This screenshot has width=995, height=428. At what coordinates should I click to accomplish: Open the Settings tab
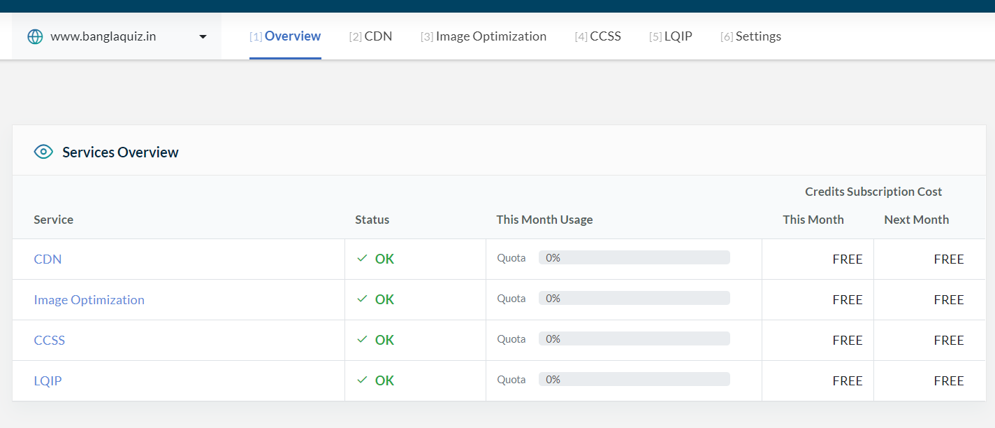pyautogui.click(x=751, y=36)
